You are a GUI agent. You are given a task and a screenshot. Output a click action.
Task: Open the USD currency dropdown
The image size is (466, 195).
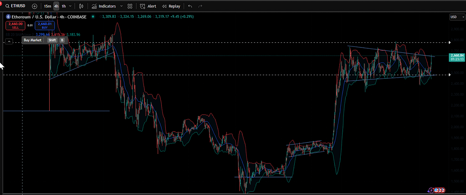click(x=457, y=17)
